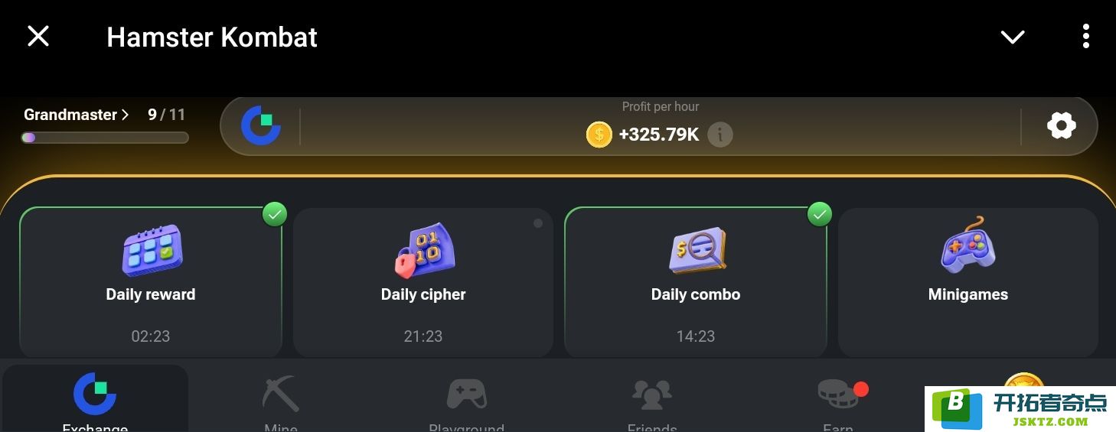Click the Grandmaster level progress bar
The image size is (1116, 432).
coord(105,138)
